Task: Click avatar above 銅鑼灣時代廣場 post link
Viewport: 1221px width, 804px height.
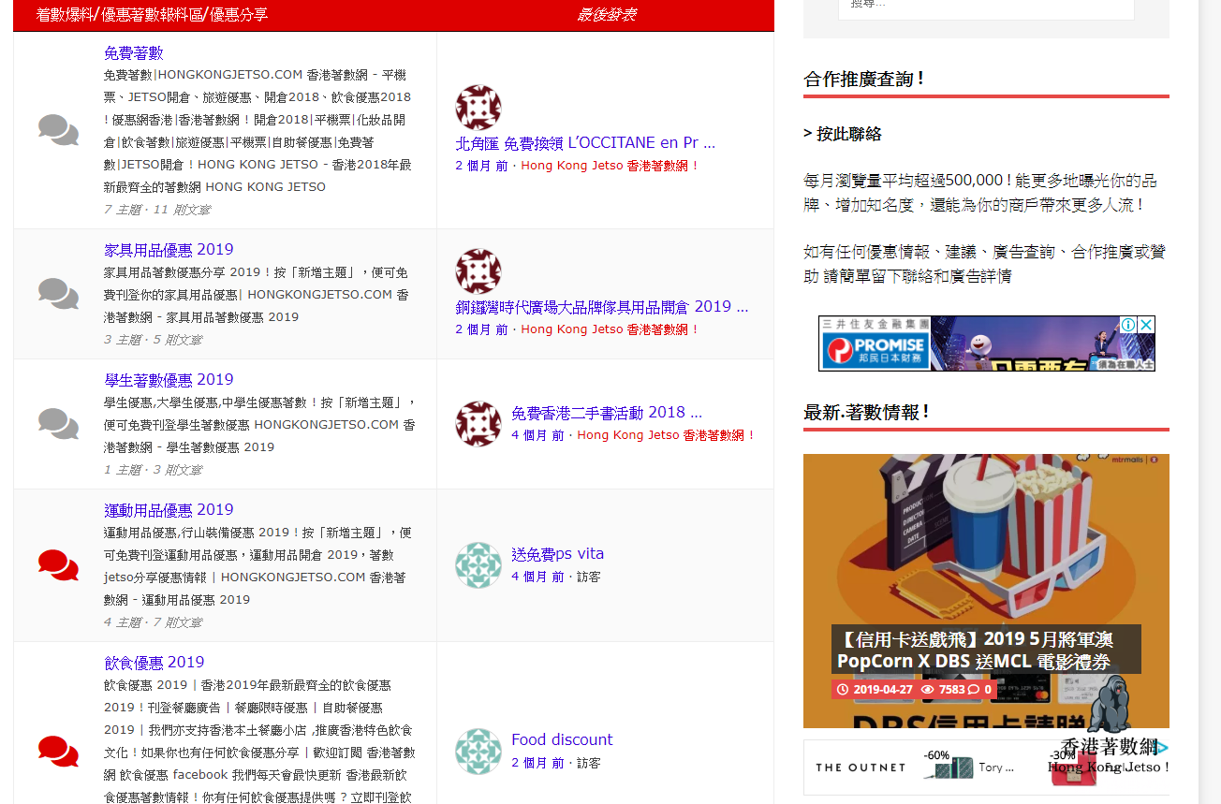Action: [x=478, y=271]
